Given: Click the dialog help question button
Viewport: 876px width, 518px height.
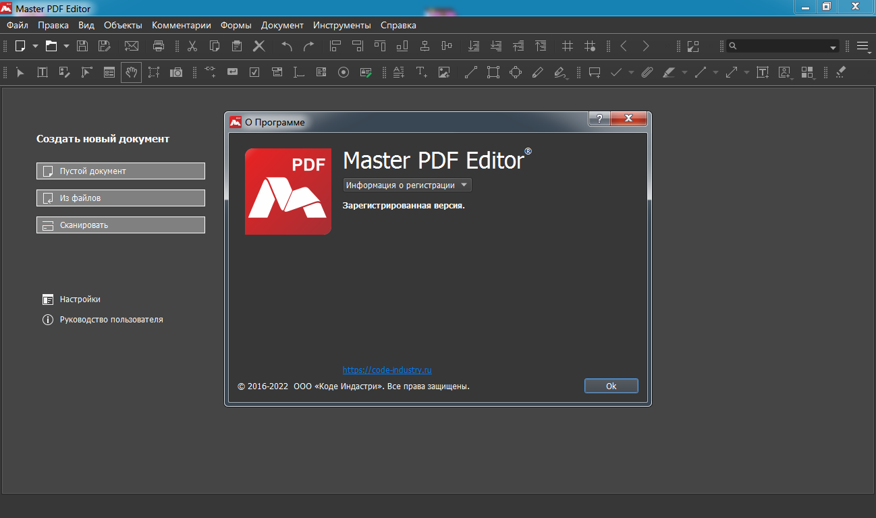Looking at the screenshot, I should pyautogui.click(x=599, y=119).
